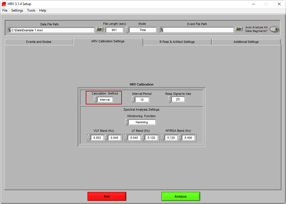Click the VLF Band lower limit field 0.003
The image size is (286, 204).
click(97, 138)
